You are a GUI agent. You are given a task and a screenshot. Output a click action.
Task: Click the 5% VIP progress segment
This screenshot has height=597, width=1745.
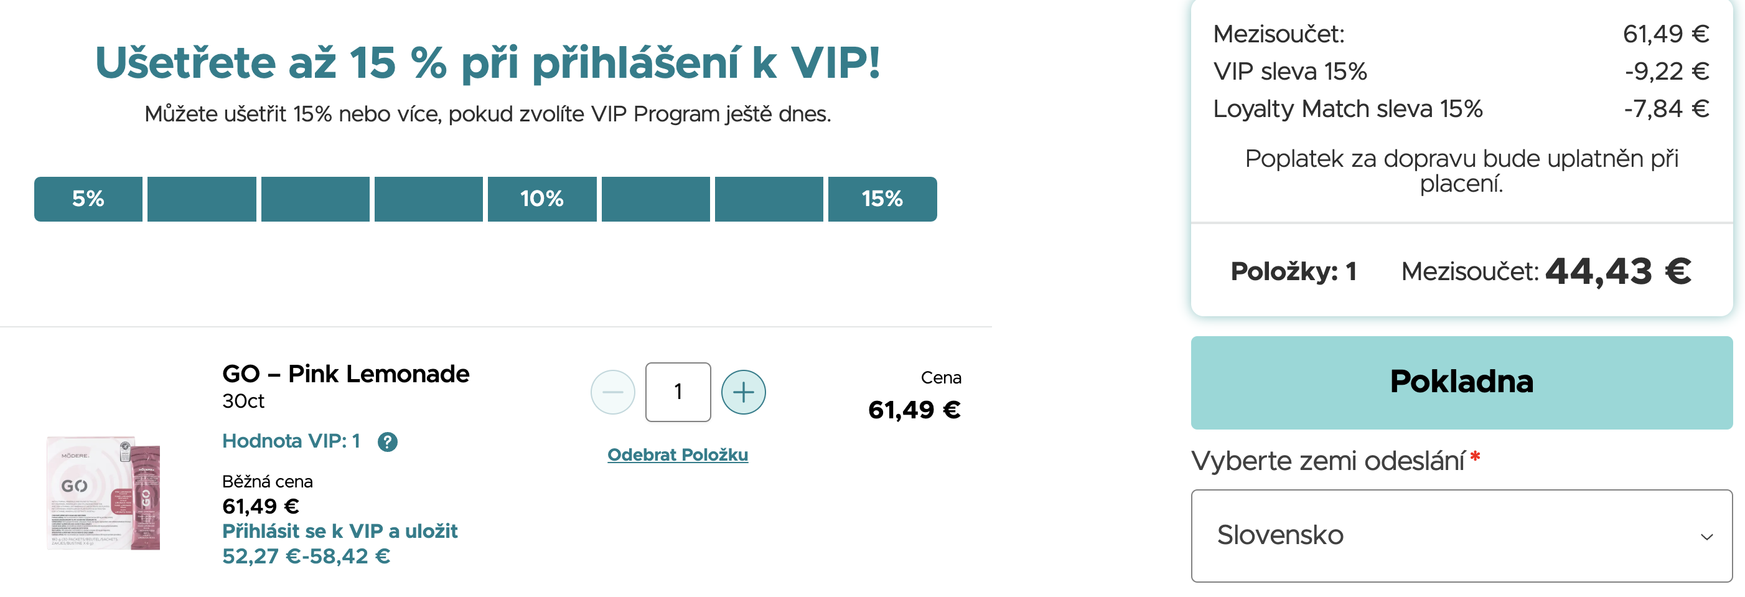click(88, 199)
